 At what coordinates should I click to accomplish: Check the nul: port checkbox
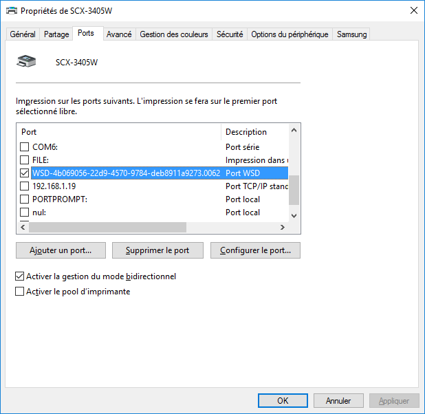24,213
